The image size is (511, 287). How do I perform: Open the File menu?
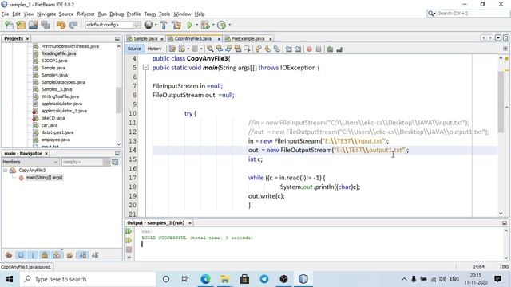(6, 14)
